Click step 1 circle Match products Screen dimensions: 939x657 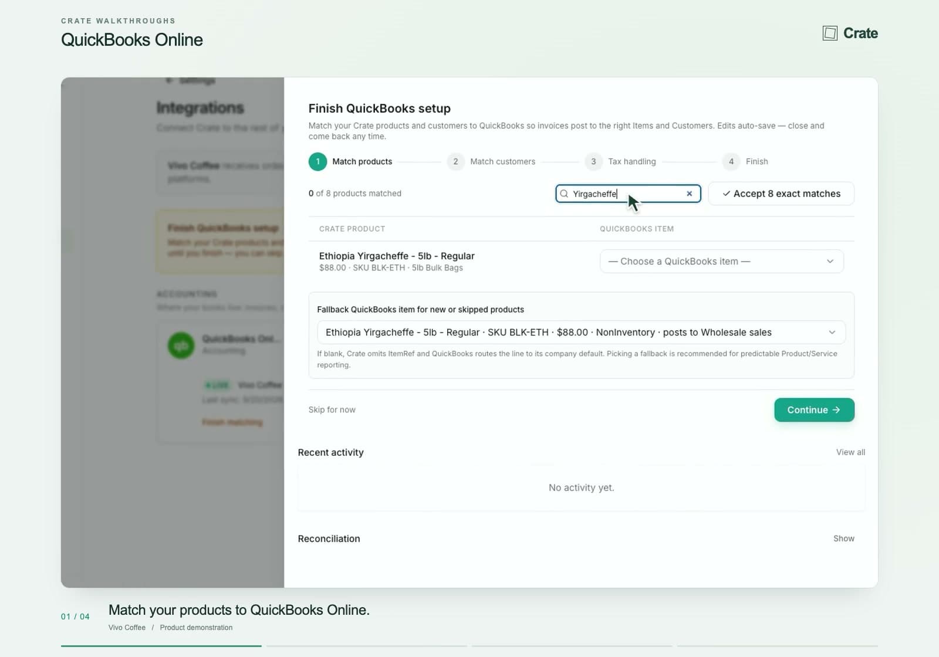coord(317,161)
